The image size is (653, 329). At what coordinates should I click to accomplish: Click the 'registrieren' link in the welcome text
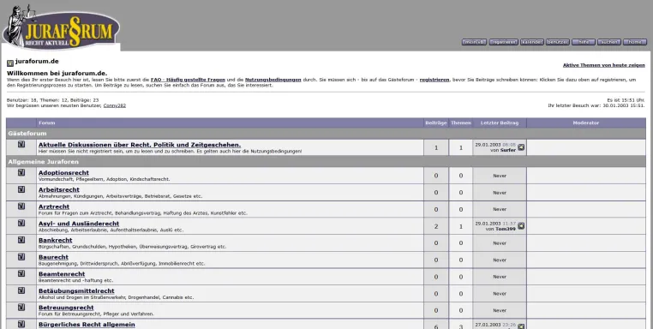(x=434, y=80)
